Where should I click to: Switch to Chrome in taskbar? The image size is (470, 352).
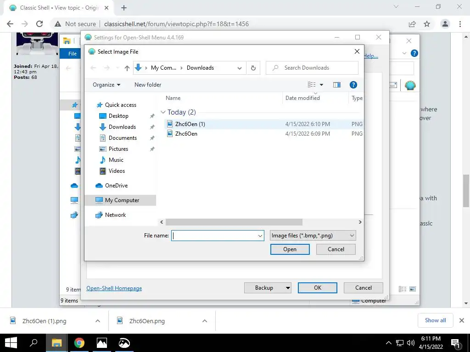click(79, 343)
